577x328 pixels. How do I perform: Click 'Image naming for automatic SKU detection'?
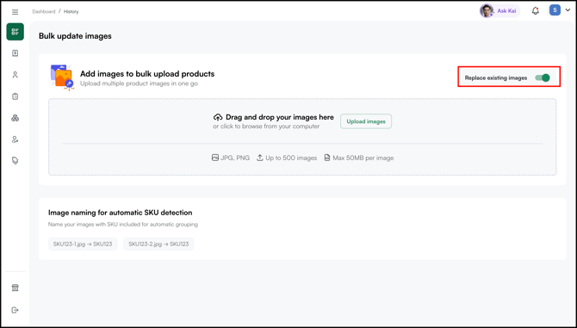121,213
